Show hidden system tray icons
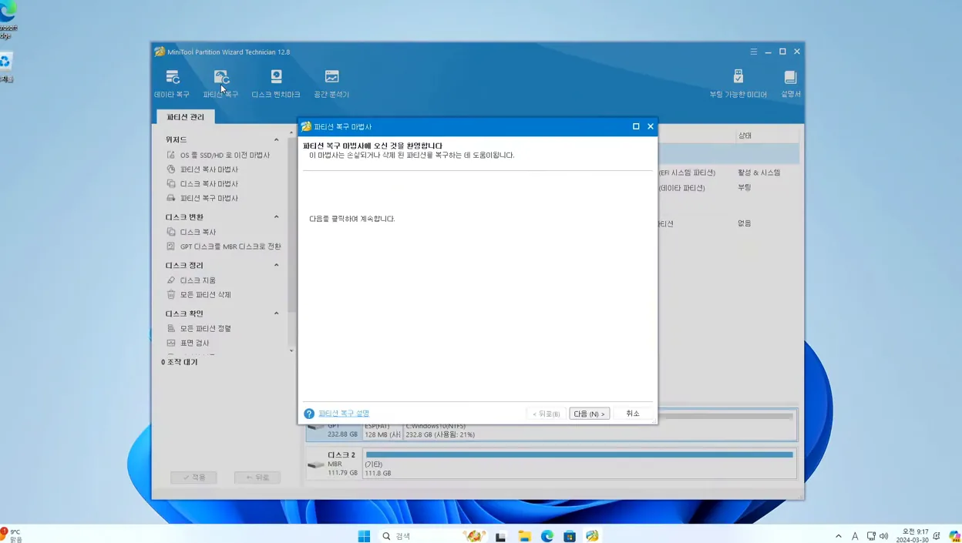The width and height of the screenshot is (962, 543). point(839,536)
